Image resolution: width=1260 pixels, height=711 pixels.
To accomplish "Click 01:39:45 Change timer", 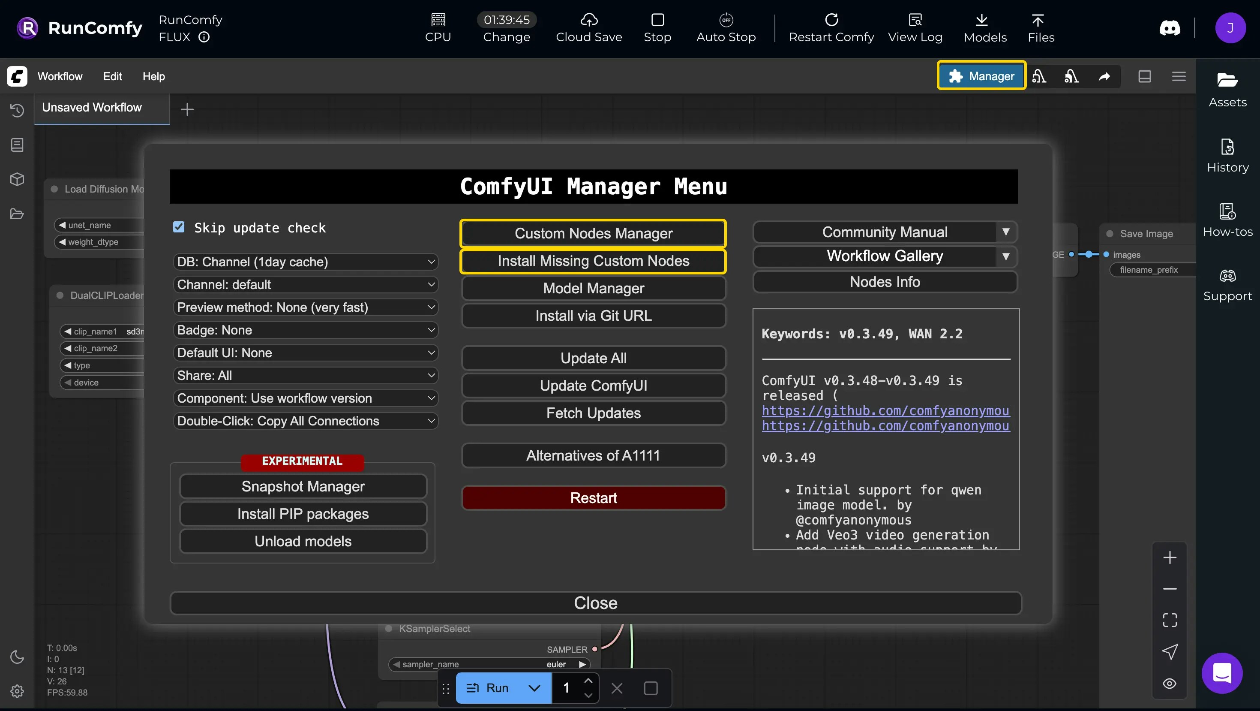I will 506,28.
